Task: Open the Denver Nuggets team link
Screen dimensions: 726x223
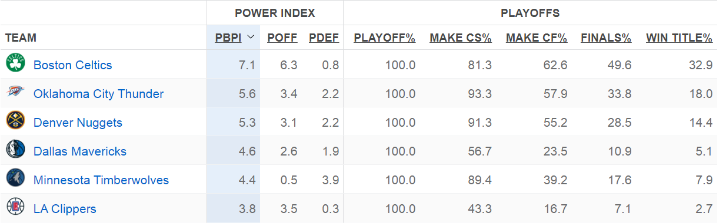Action: (78, 123)
